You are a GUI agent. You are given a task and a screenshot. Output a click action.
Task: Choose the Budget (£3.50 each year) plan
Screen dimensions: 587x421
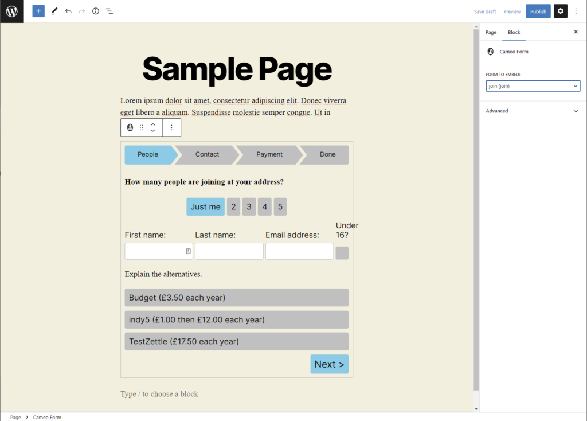point(237,298)
